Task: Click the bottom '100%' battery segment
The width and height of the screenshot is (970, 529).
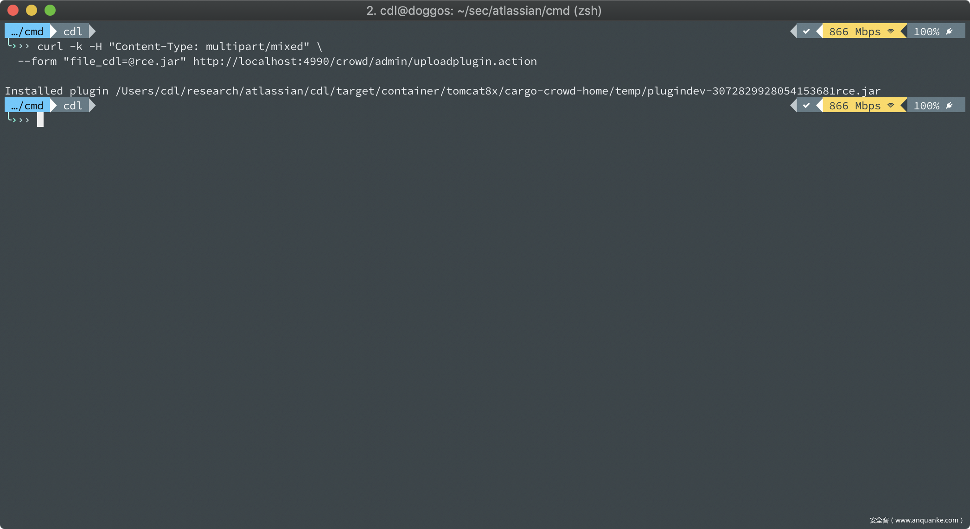Action: point(926,106)
